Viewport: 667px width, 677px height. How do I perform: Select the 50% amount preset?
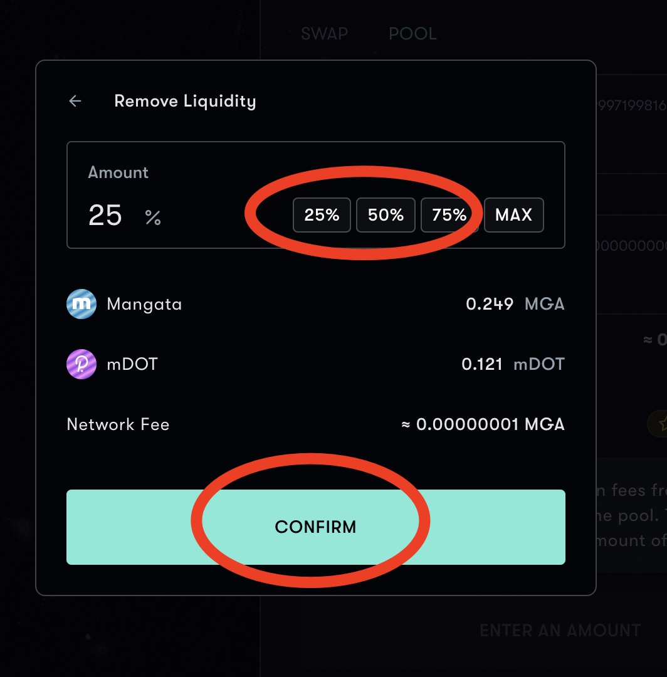pyautogui.click(x=386, y=215)
